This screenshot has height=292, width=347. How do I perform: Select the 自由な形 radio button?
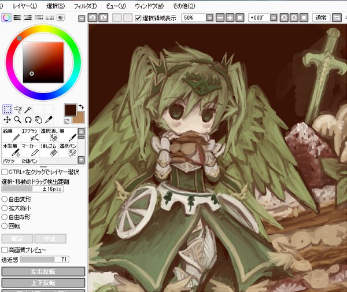[5, 217]
